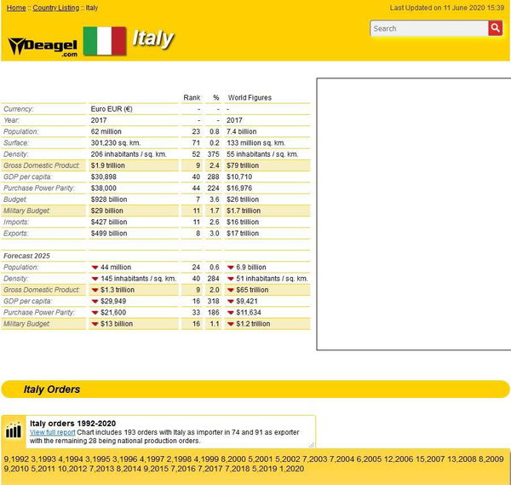Click red arrow next to 6.9 billion world population

(230, 267)
